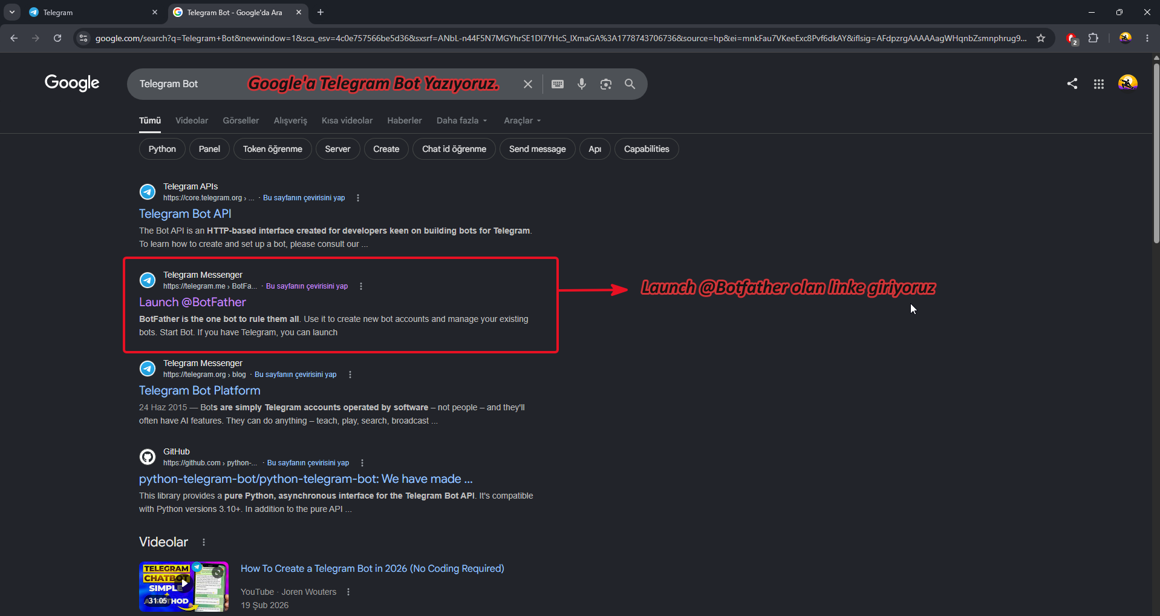Open Google apps grid
The height and width of the screenshot is (616, 1160).
point(1099,84)
